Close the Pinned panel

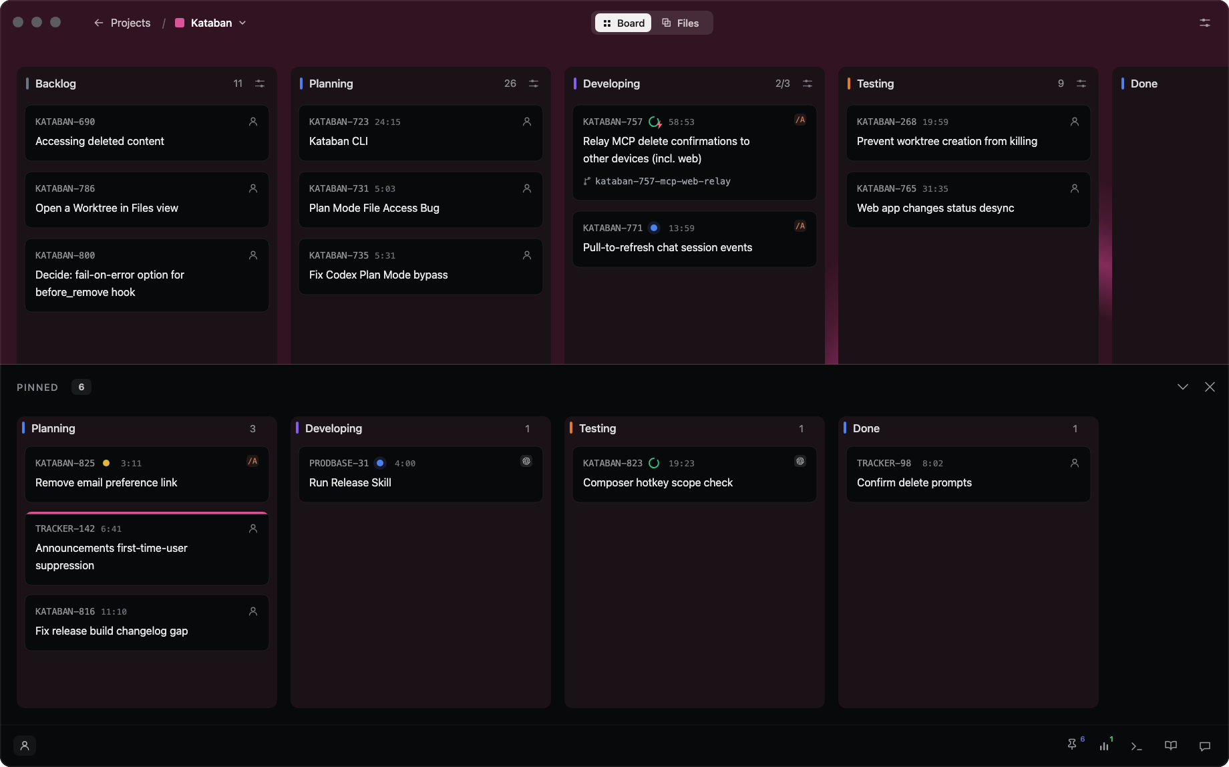[1210, 387]
